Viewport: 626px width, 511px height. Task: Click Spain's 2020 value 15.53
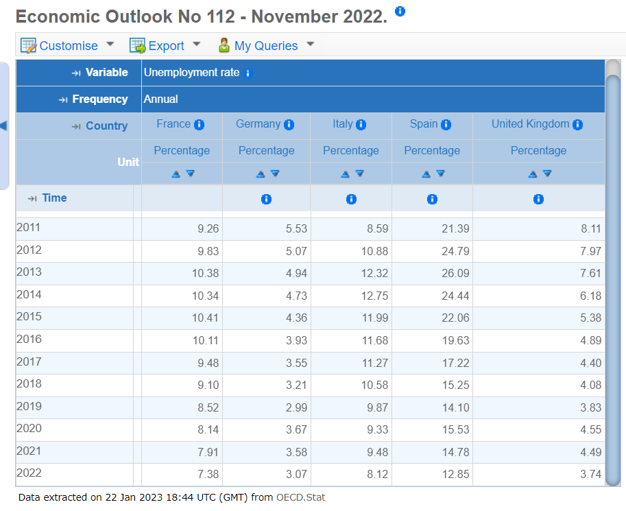coord(455,430)
